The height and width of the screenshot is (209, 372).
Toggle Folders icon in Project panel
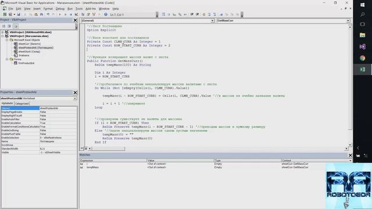point(16,26)
